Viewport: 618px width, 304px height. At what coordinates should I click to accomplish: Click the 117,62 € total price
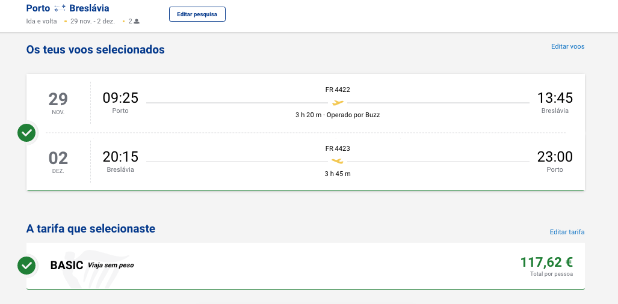point(546,262)
